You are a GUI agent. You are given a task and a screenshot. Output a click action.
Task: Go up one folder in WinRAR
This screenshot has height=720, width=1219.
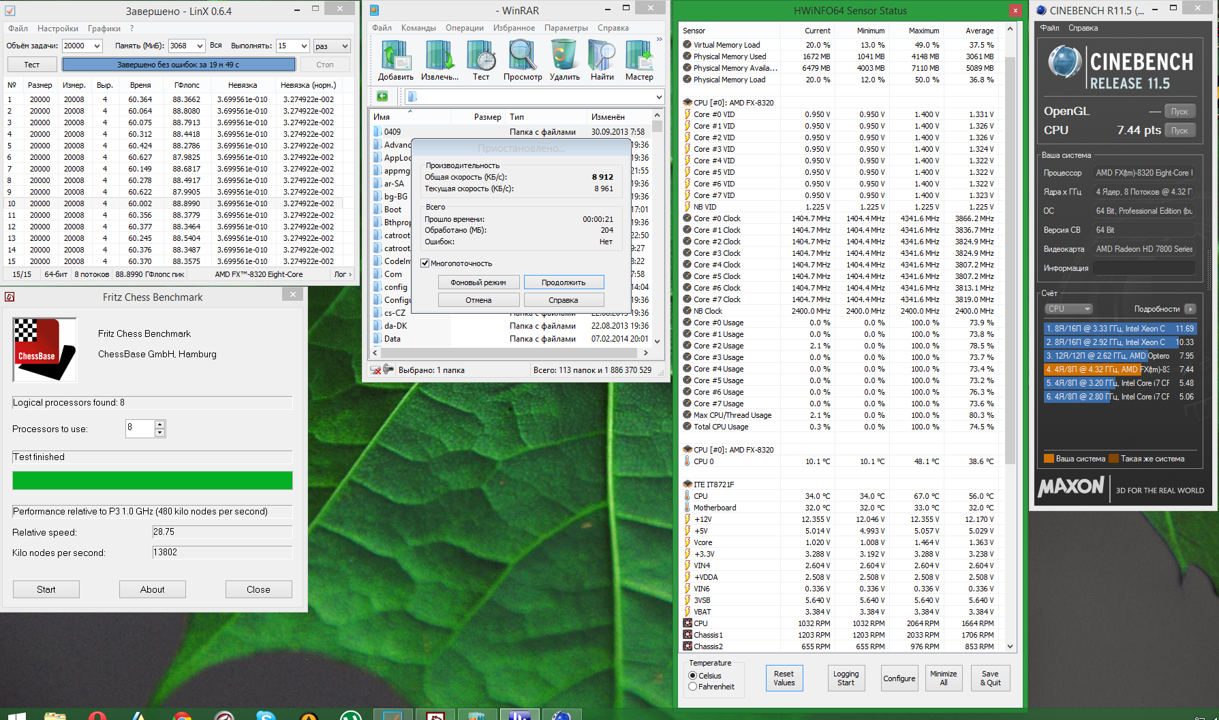382,96
